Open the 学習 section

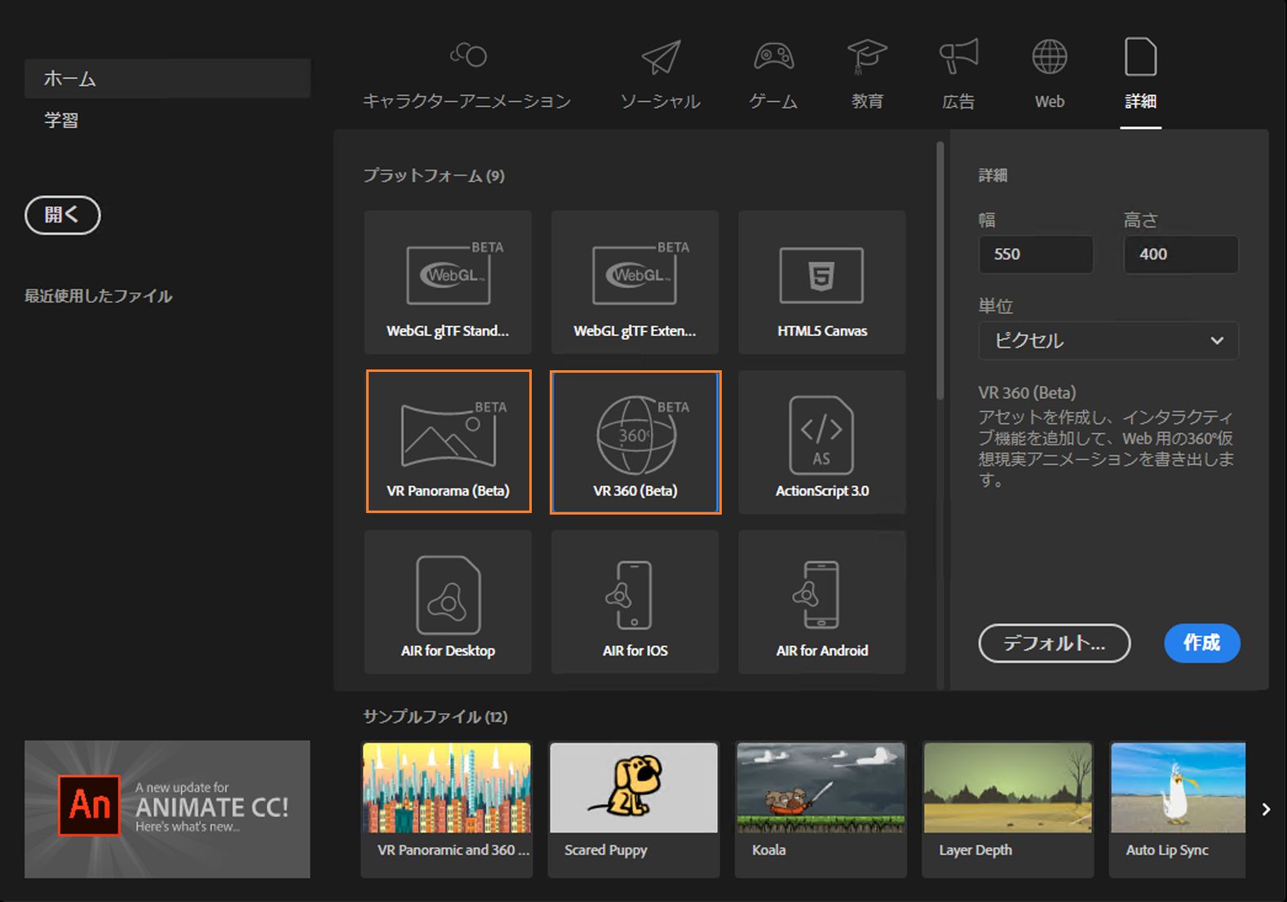(61, 120)
